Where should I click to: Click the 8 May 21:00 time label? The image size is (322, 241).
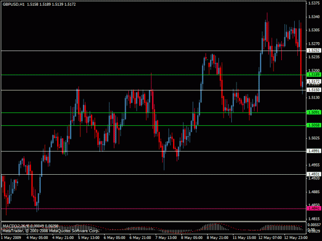point(217,238)
